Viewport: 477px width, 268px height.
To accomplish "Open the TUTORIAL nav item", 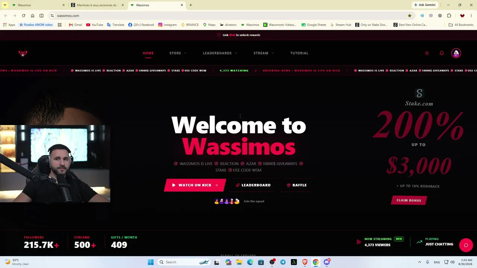I will click(299, 53).
